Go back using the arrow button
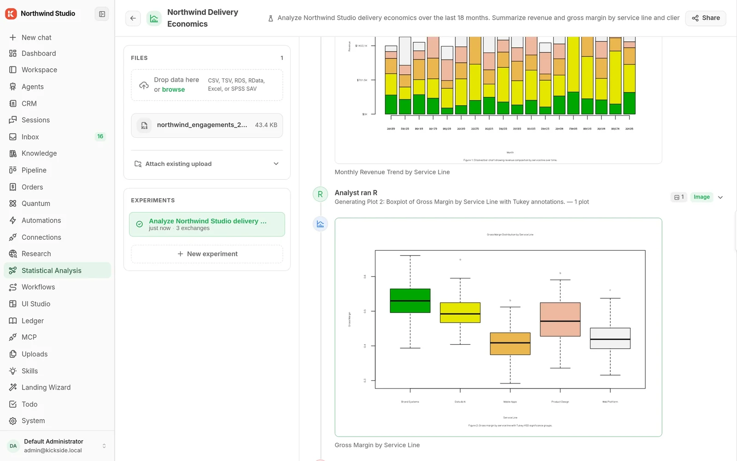 [x=133, y=18]
